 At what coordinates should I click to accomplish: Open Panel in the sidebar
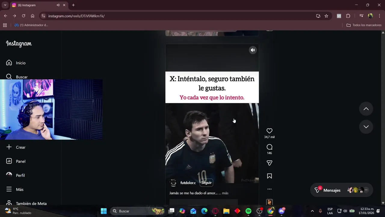click(x=16, y=161)
